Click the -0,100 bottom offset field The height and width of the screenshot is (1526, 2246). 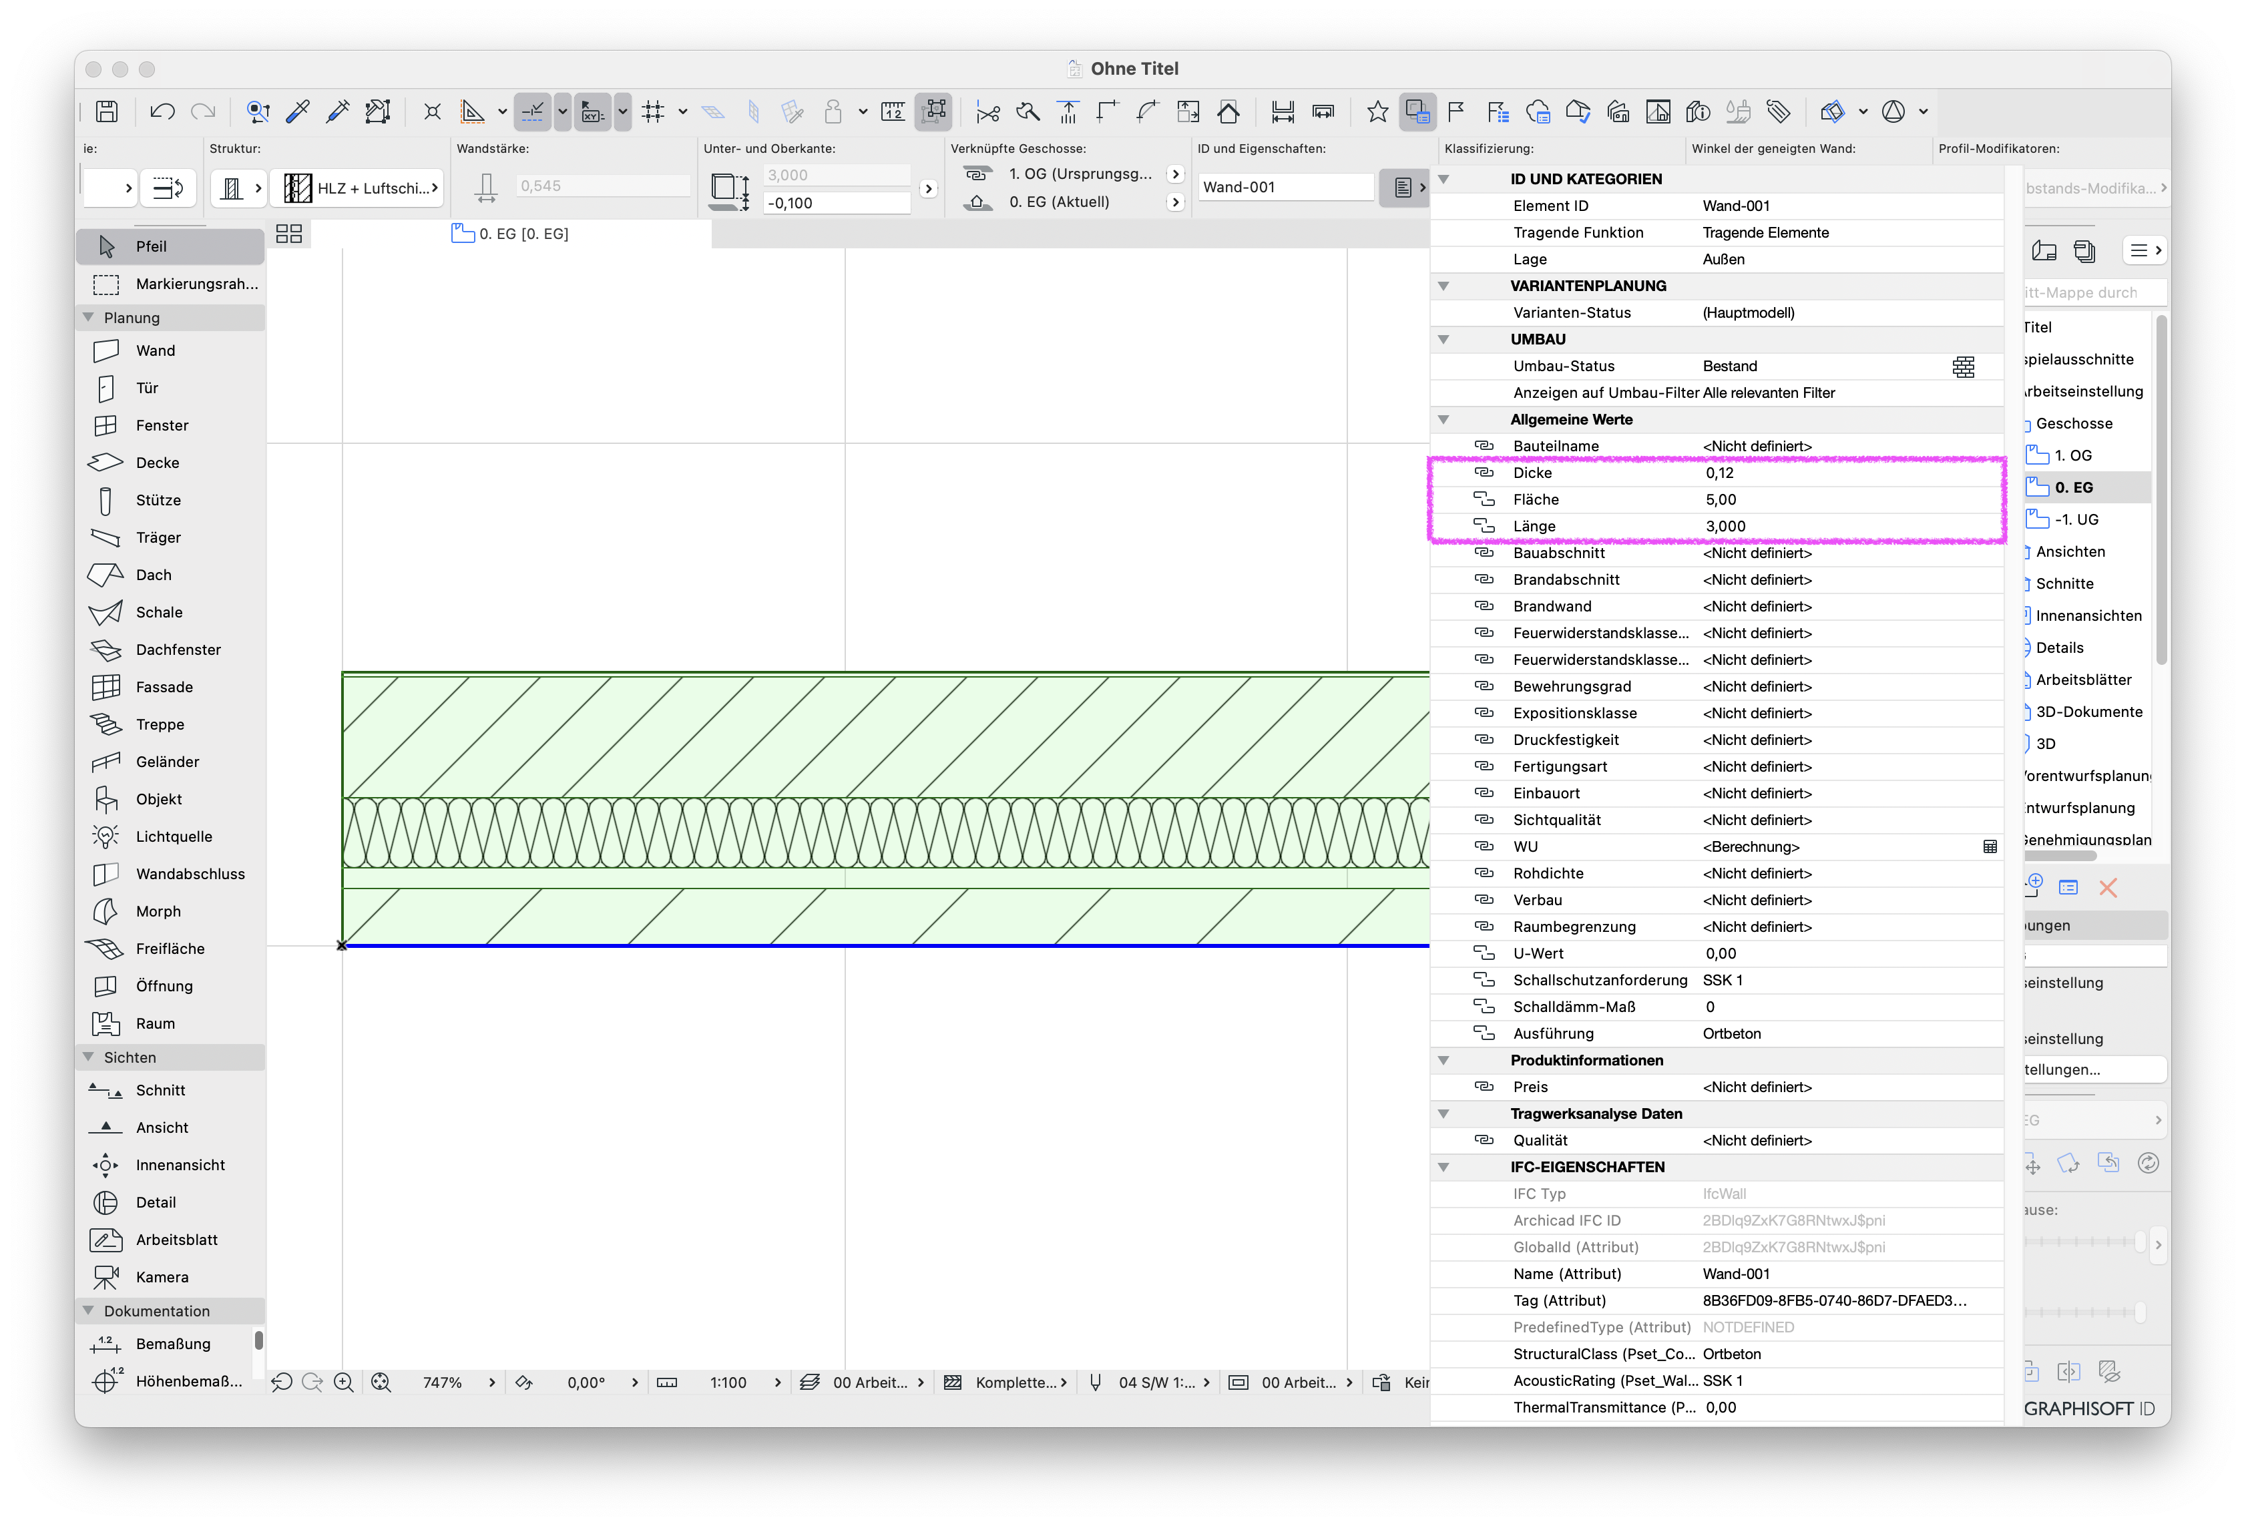point(836,203)
